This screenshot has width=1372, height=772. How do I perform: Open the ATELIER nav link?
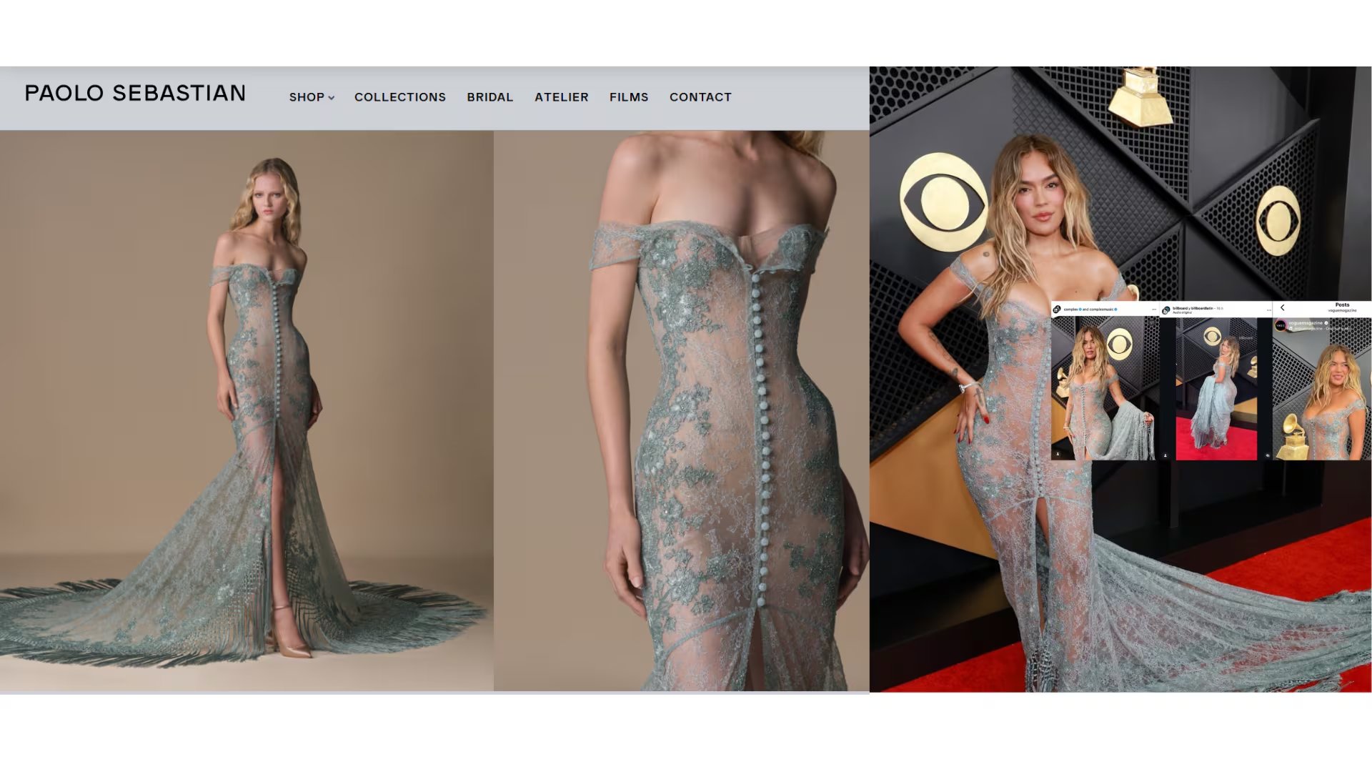click(x=561, y=97)
